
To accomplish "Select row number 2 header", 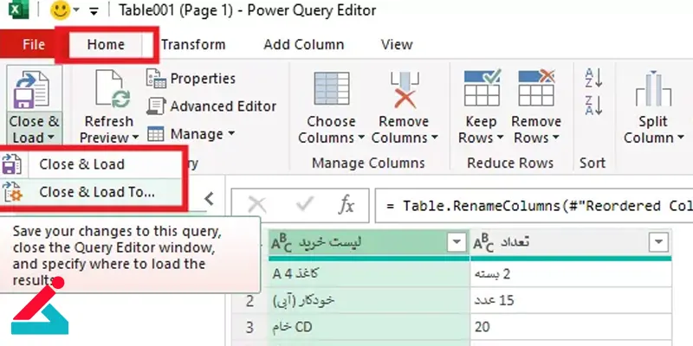I will click(250, 301).
